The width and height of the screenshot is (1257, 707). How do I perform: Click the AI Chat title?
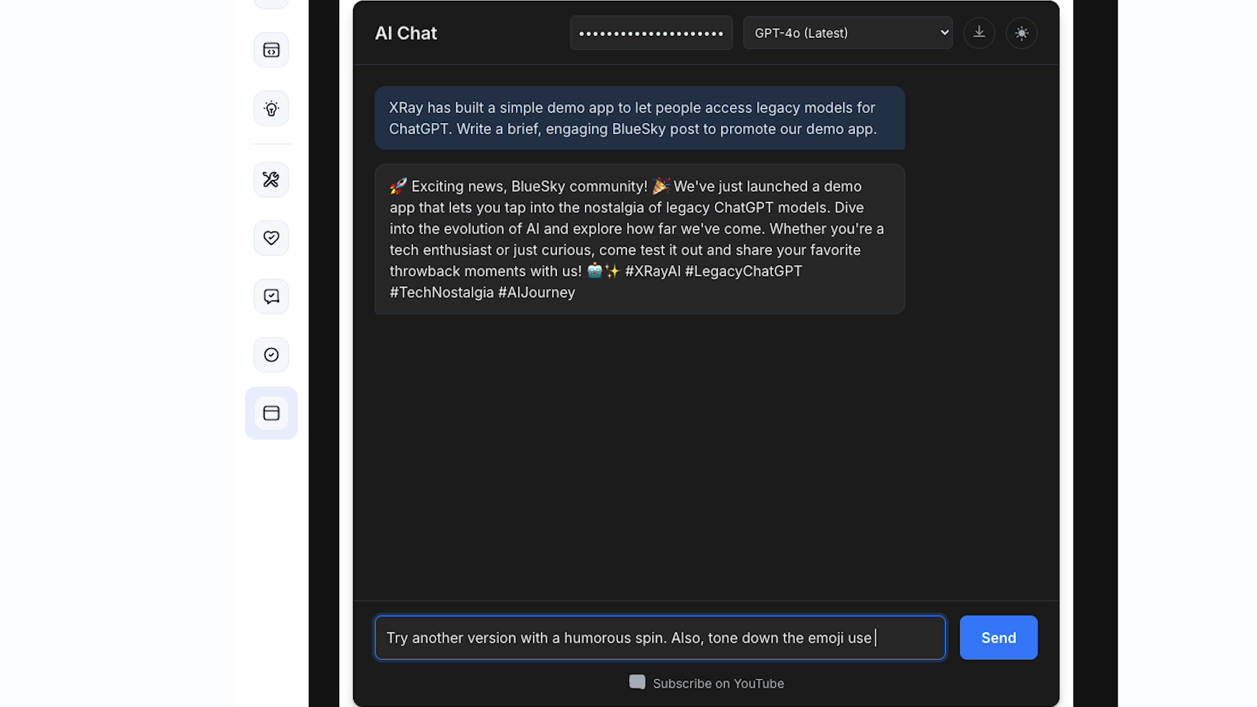pyautogui.click(x=405, y=33)
